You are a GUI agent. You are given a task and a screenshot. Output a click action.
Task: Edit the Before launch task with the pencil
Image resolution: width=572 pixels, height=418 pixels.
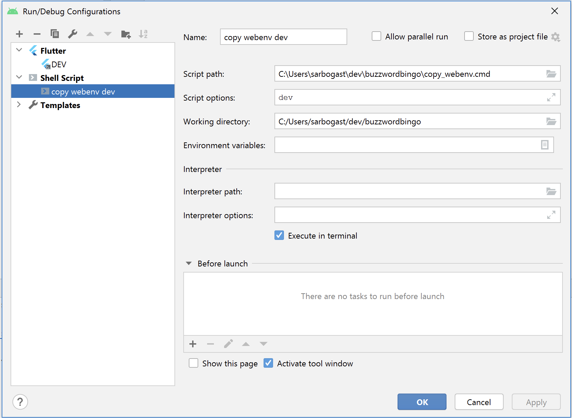pyautogui.click(x=228, y=344)
